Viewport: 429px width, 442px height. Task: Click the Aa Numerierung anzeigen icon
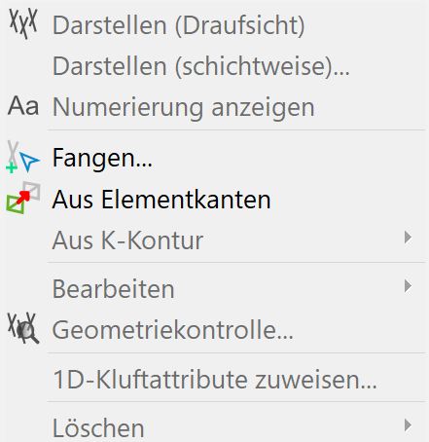(x=23, y=106)
